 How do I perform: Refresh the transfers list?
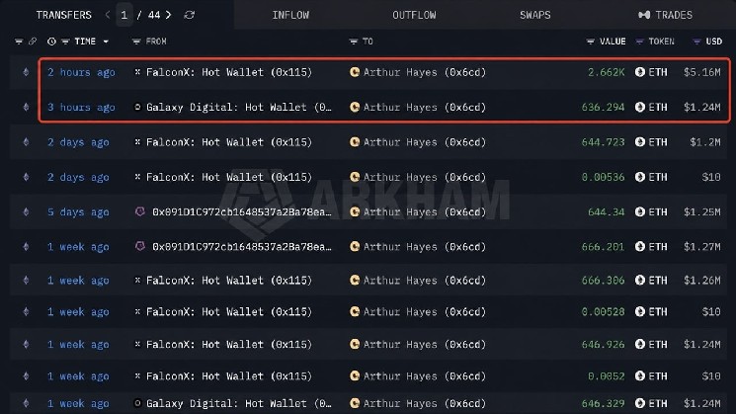189,15
